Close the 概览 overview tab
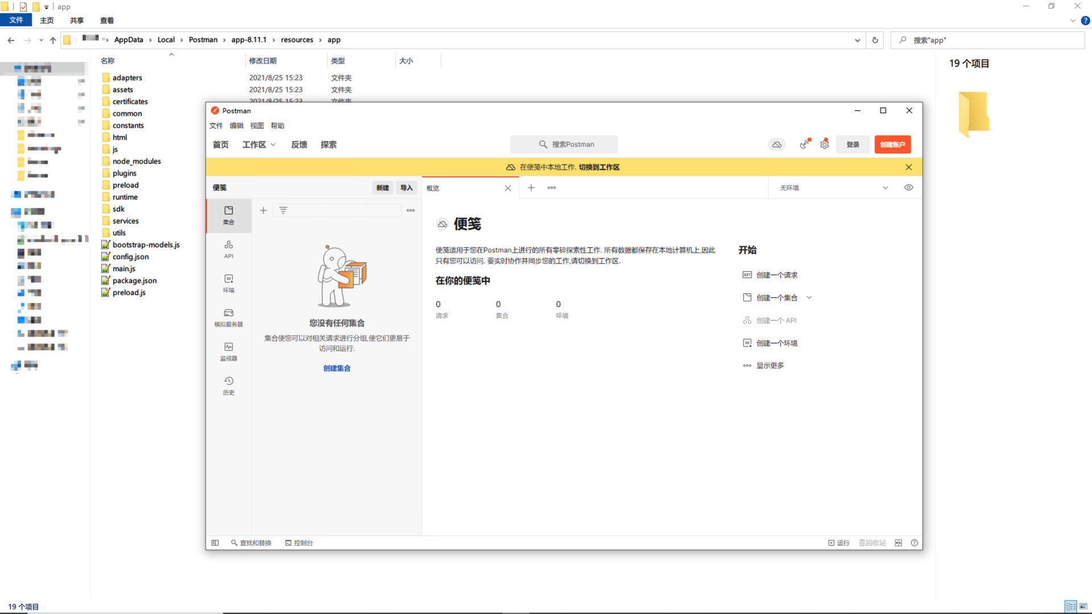1092x614 pixels. (x=508, y=188)
